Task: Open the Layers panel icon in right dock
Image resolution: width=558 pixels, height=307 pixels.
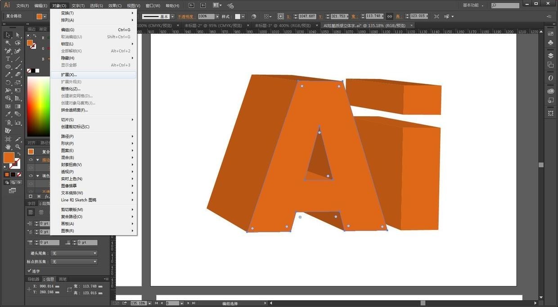Action: tap(550, 56)
